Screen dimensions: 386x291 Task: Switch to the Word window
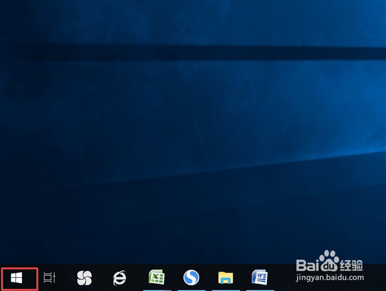(260, 277)
